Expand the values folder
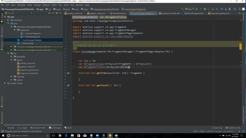Screen dimensions: 246x138 11,80
